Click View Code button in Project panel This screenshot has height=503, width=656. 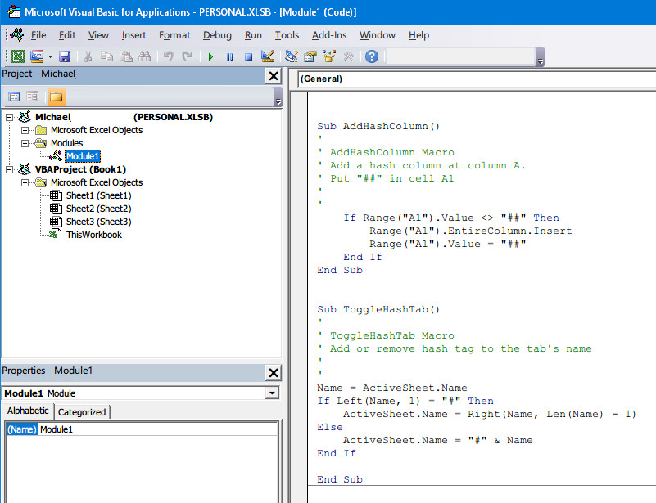pyautogui.click(x=14, y=97)
